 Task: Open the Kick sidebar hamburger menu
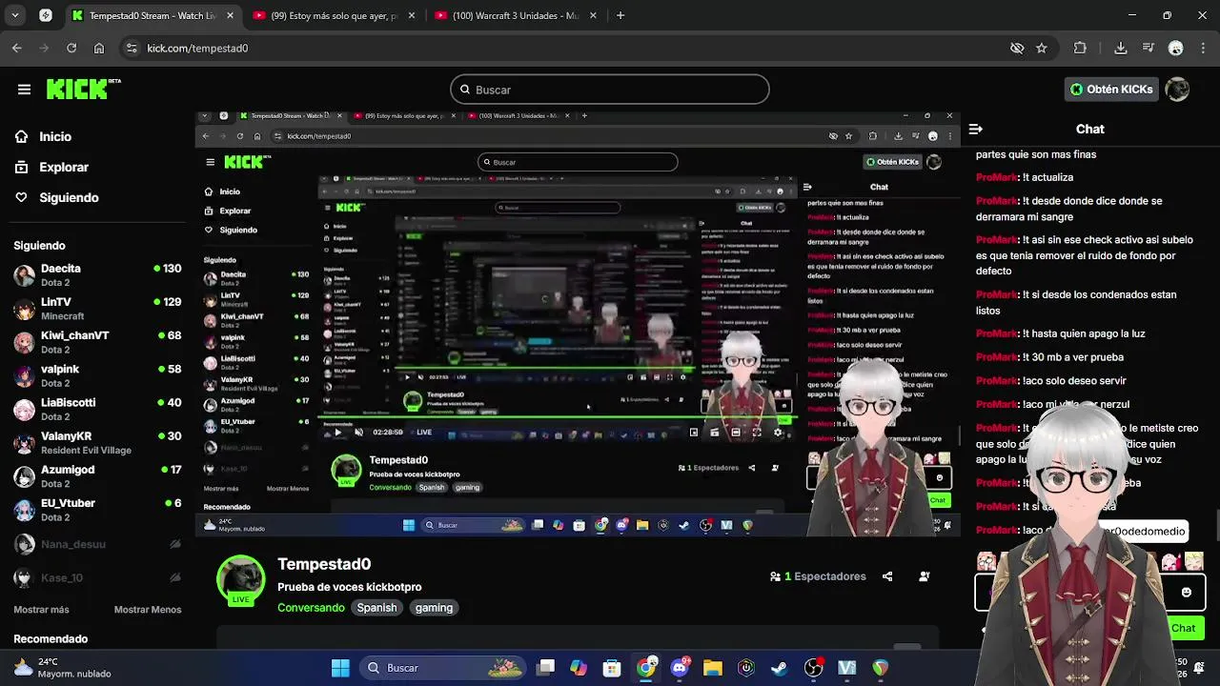point(24,90)
